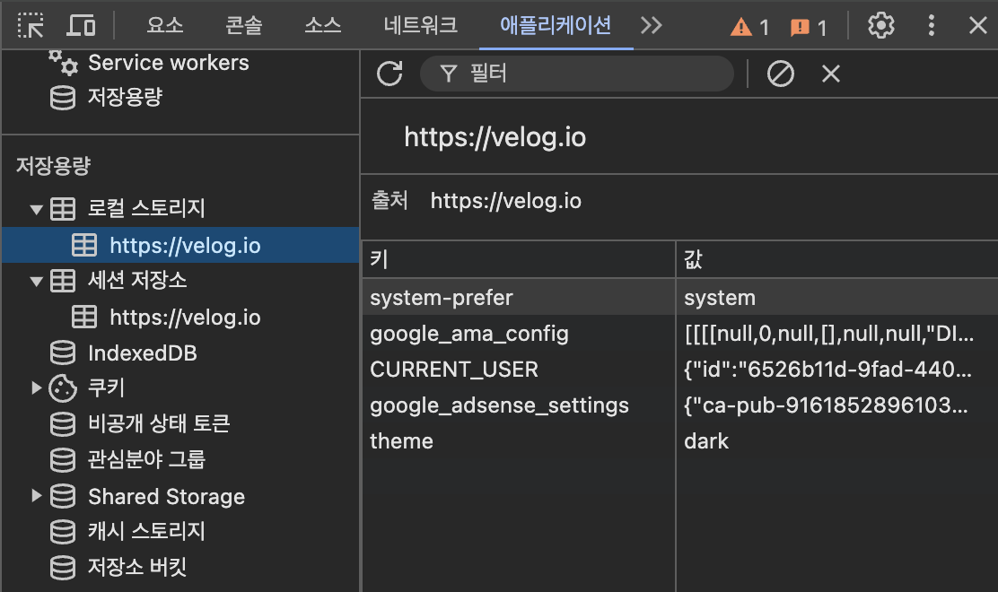The height and width of the screenshot is (592, 998).
Task: Select the 애플리케이션 tab
Action: tap(556, 25)
